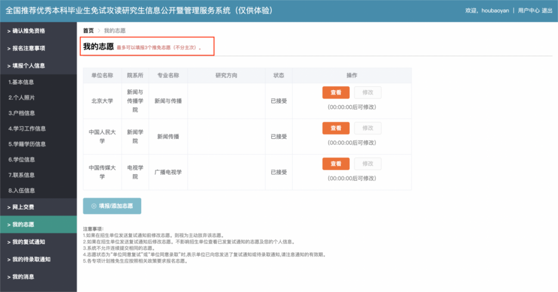The image size is (558, 292).
Task: Open the 我的待录取通知 sidebar menu
Action: click(38, 259)
